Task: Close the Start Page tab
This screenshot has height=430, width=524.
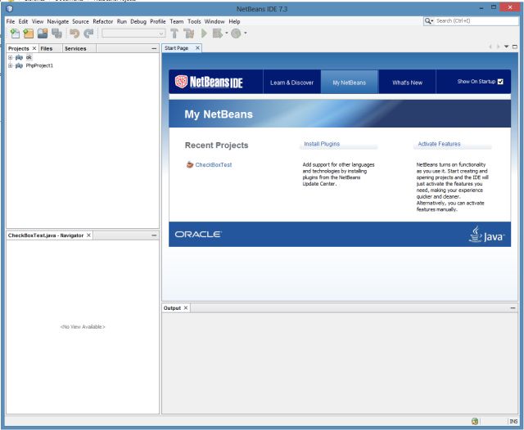Action: (197, 48)
